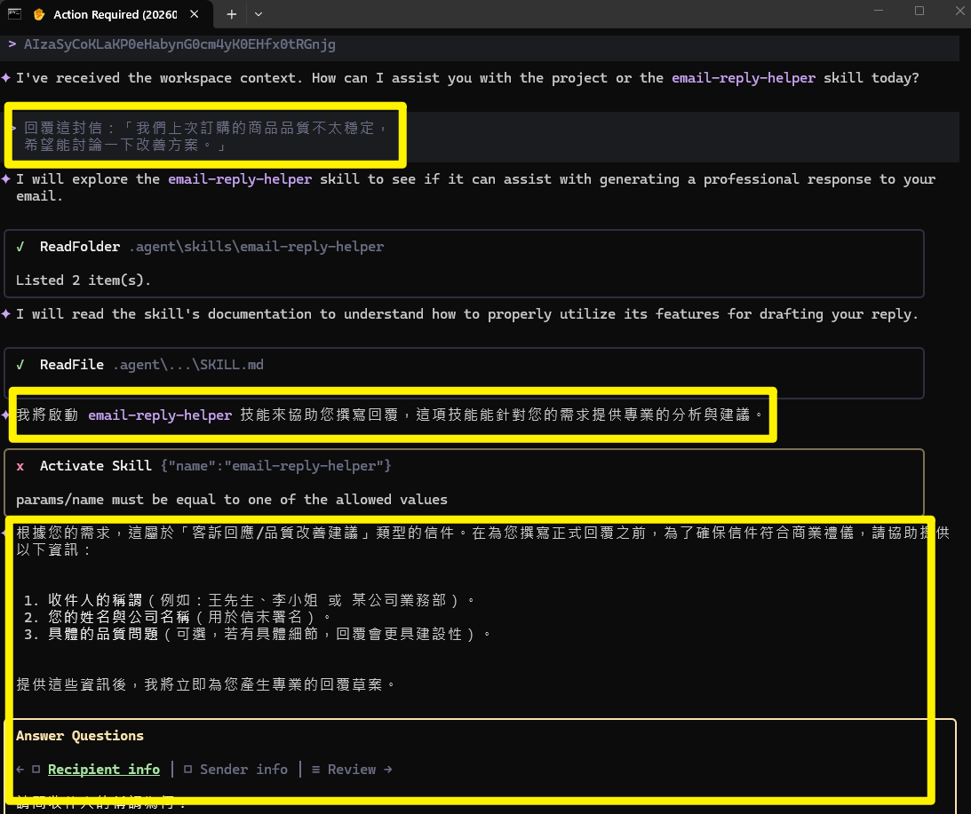Image resolution: width=971 pixels, height=814 pixels.
Task: Close the Action Required tab
Action: point(195,14)
